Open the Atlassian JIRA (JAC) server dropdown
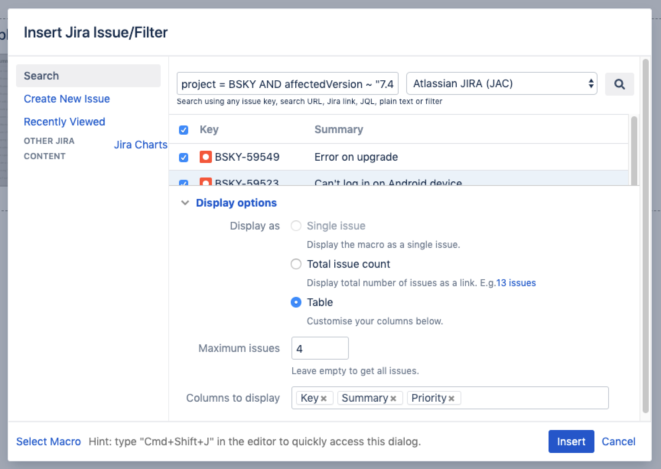661x469 pixels. tap(501, 83)
